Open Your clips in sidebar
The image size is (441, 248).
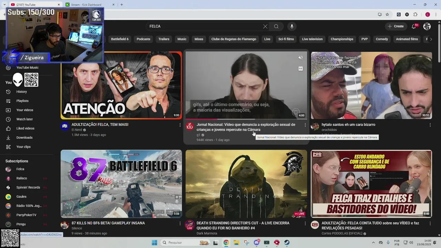coord(23,147)
